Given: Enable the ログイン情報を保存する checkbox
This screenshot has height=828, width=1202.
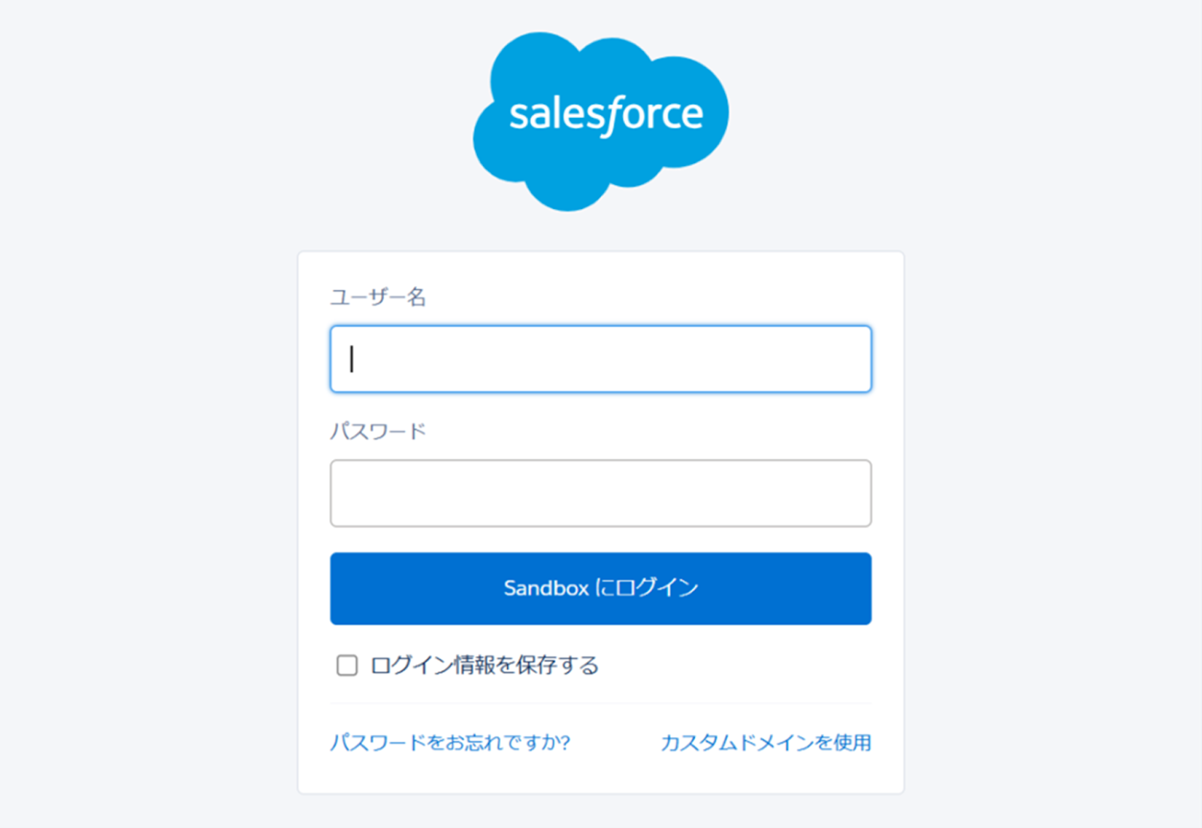Looking at the screenshot, I should point(347,665).
